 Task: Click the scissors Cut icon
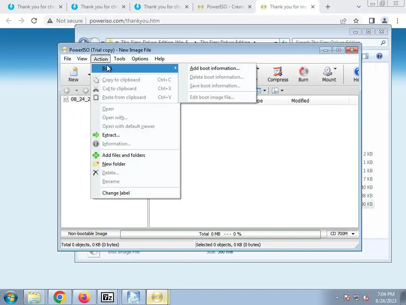pos(96,89)
